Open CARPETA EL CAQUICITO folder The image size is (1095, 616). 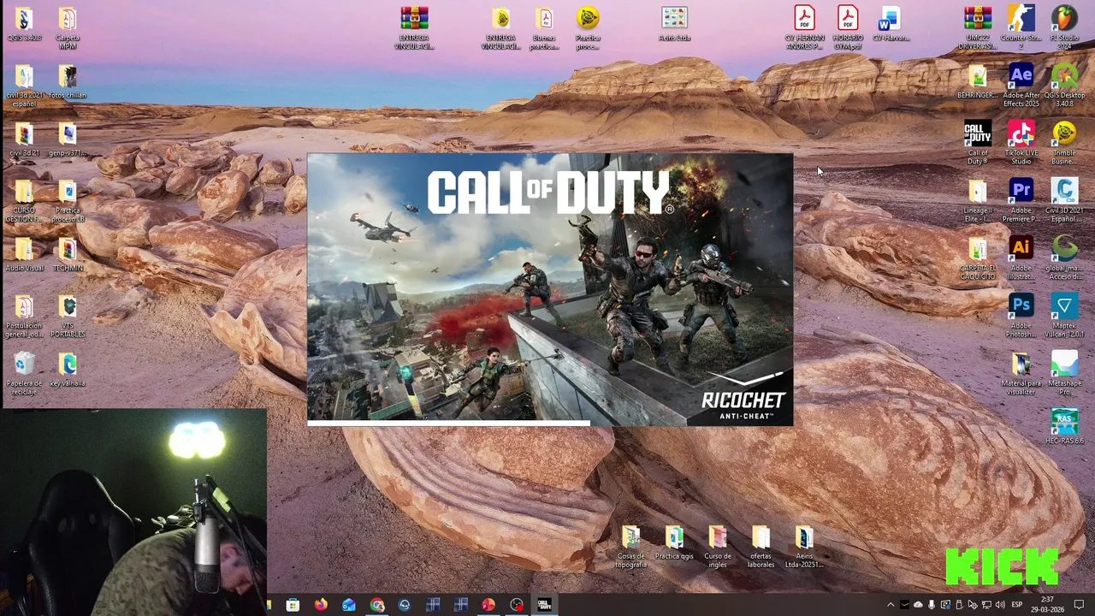(978, 259)
